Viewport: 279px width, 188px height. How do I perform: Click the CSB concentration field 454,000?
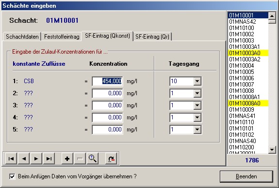tap(107, 81)
